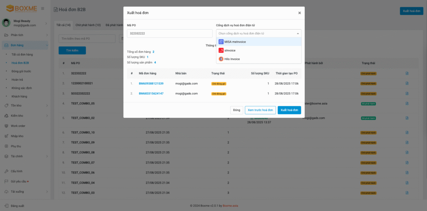Viewport: 427px width, 211px height.
Task: Open order link BM609388121539
Action: point(151,83)
